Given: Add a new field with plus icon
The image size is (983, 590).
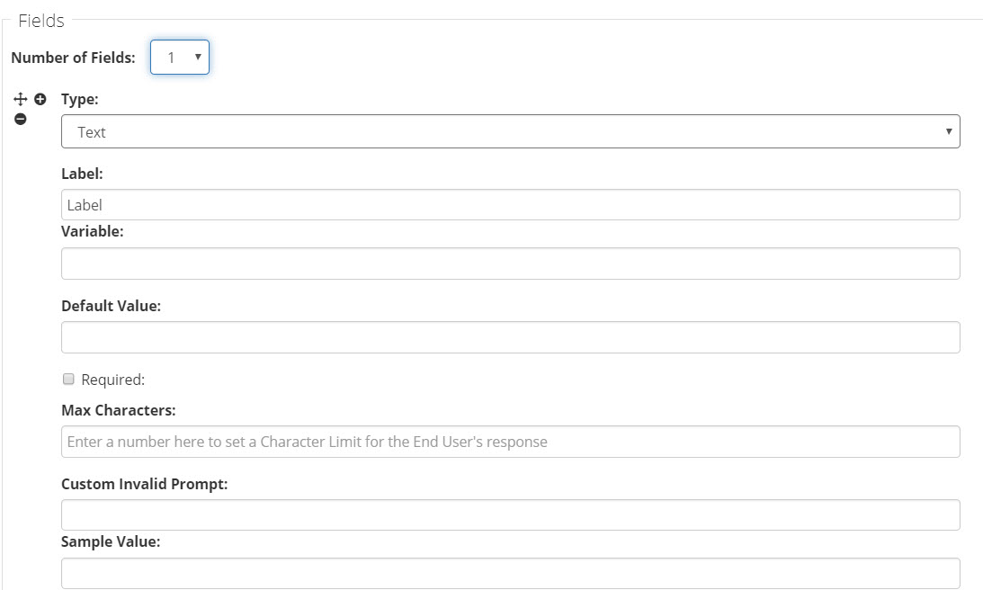Looking at the screenshot, I should tap(40, 99).
